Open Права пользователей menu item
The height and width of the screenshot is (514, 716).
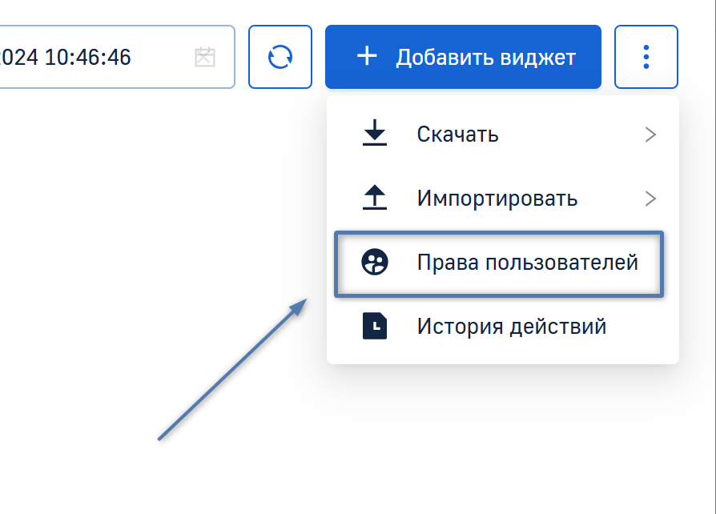click(527, 263)
